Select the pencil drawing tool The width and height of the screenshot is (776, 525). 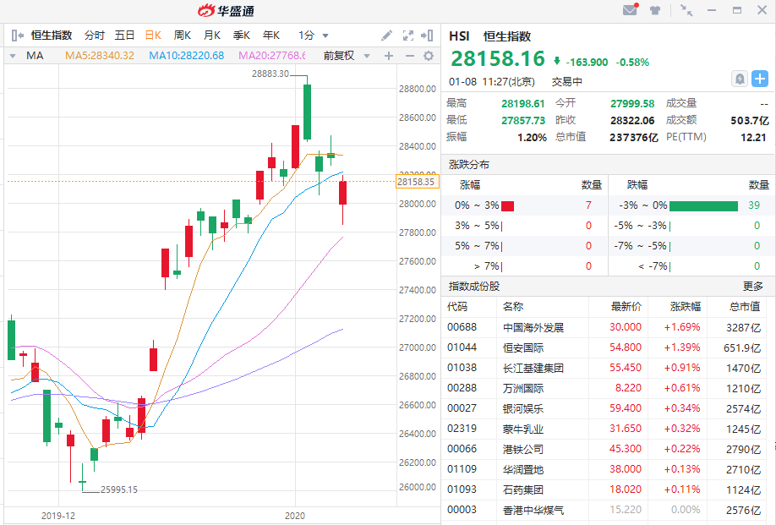tap(386, 36)
